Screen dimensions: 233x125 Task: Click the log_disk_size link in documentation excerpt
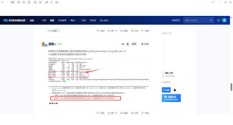[61, 90]
